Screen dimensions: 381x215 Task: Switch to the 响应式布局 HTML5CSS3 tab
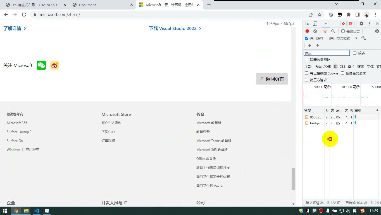(x=35, y=5)
